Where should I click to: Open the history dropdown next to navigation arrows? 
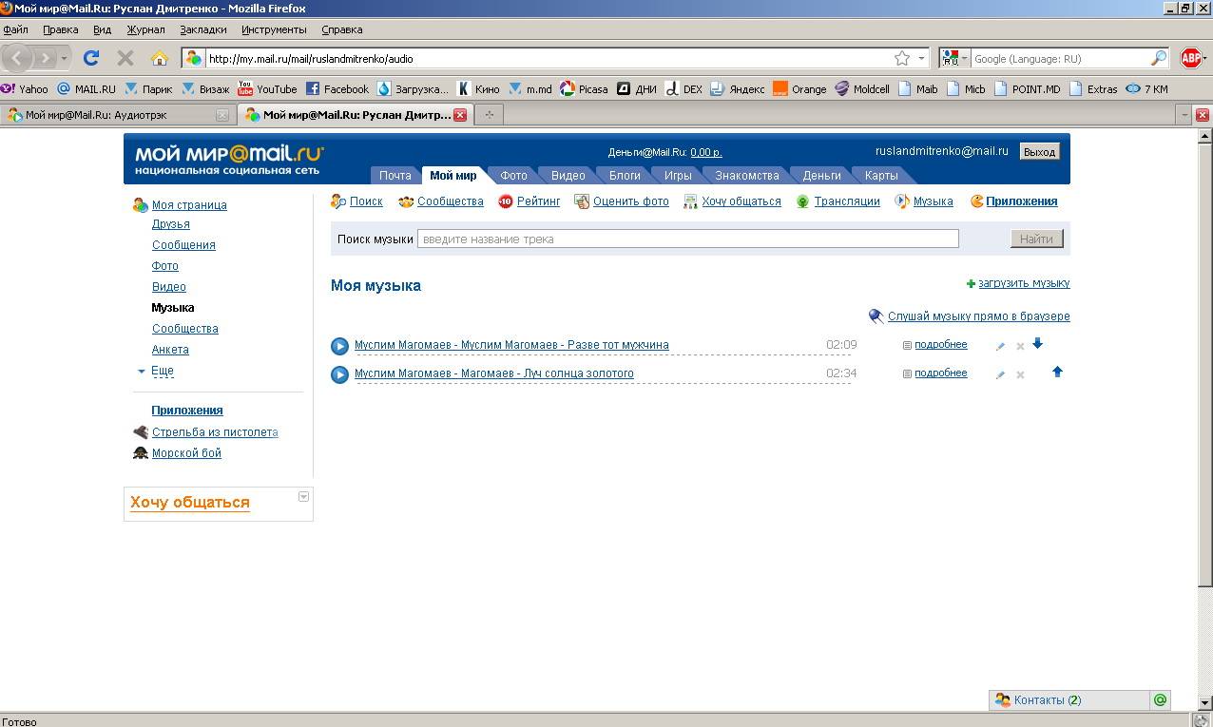[x=64, y=58]
